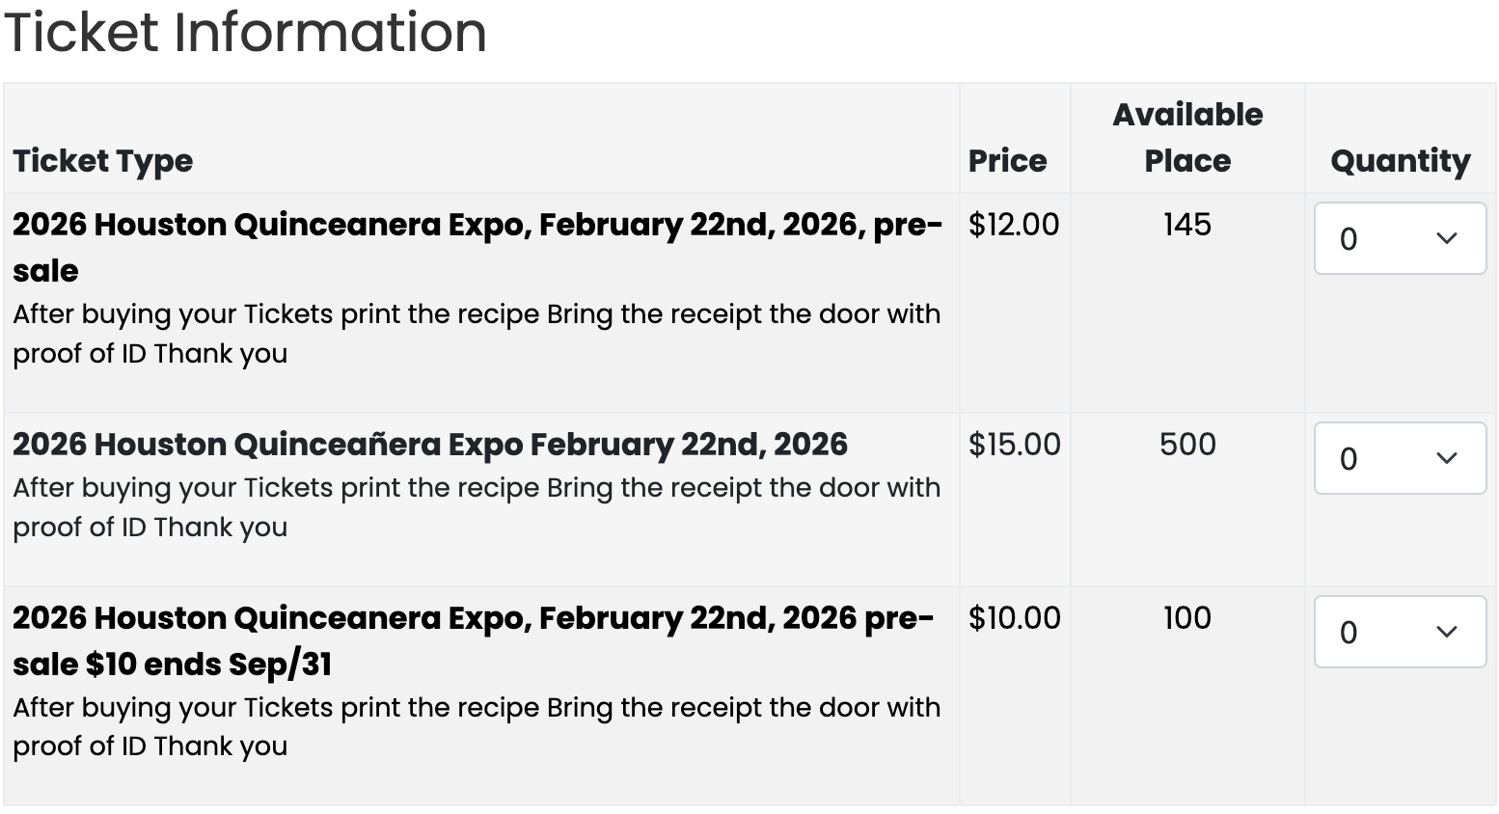This screenshot has width=1499, height=814.
Task: Click the Quantity column header
Action: (x=1401, y=160)
